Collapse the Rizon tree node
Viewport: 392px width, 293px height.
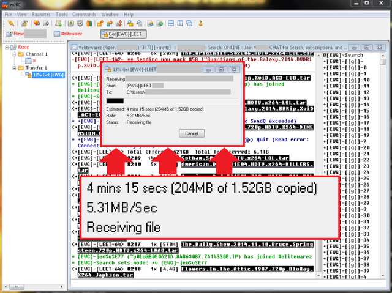(x=7, y=47)
